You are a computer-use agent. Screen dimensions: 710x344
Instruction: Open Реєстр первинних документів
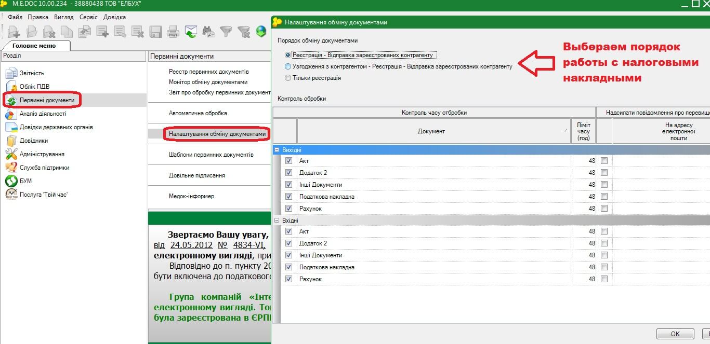coord(209,72)
